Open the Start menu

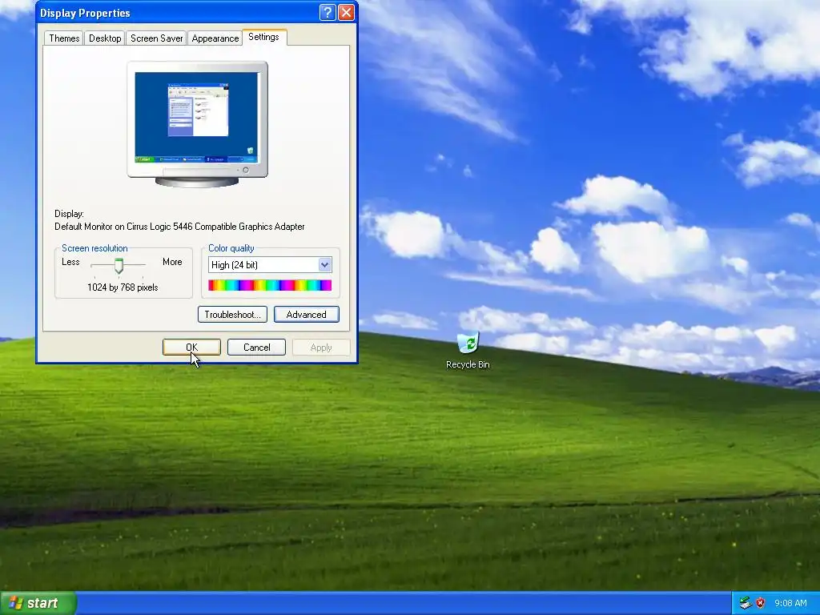38,603
